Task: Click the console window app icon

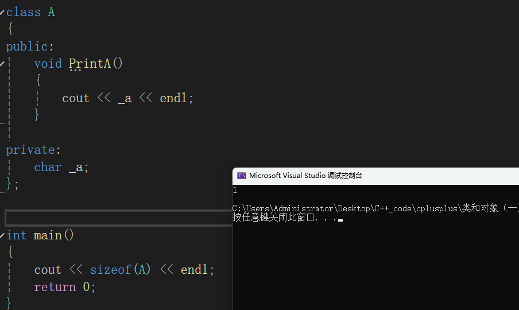Action: pyautogui.click(x=242, y=176)
